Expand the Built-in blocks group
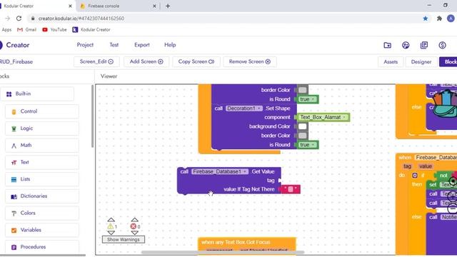 point(37,94)
